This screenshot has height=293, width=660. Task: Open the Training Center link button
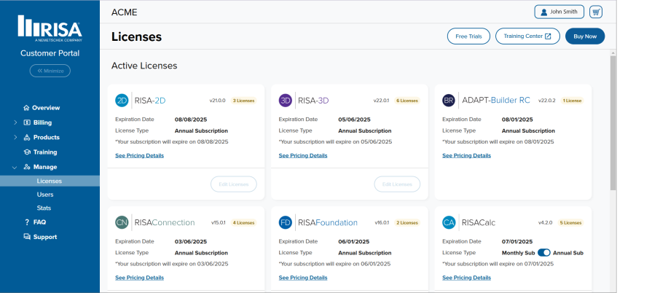coord(527,36)
